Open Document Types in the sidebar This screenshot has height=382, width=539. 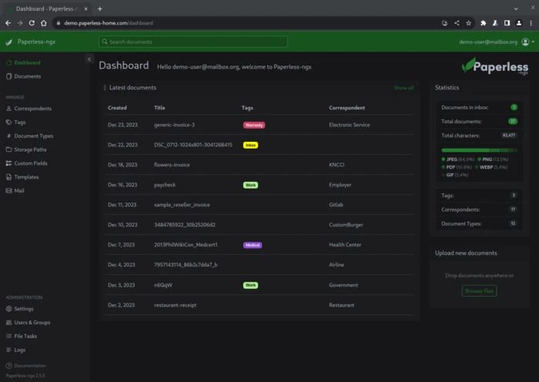tap(29, 136)
